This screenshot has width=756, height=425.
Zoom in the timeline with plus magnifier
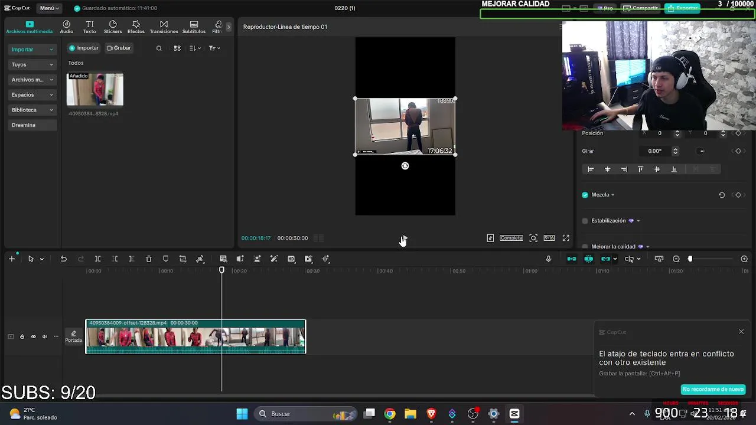pyautogui.click(x=744, y=259)
